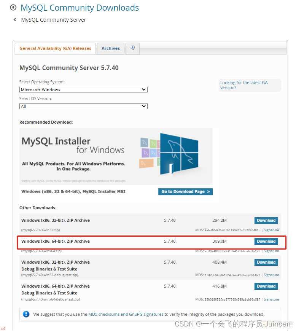Click the Windows (x86, 64-bit), ZIP Archive title
Image resolution: width=296 pixels, height=331 pixels.
point(56,241)
